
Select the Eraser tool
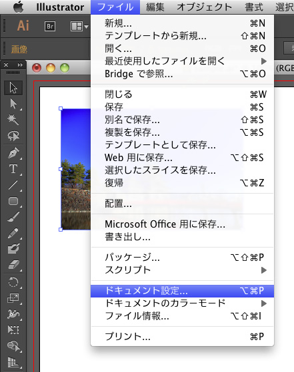(x=13, y=265)
